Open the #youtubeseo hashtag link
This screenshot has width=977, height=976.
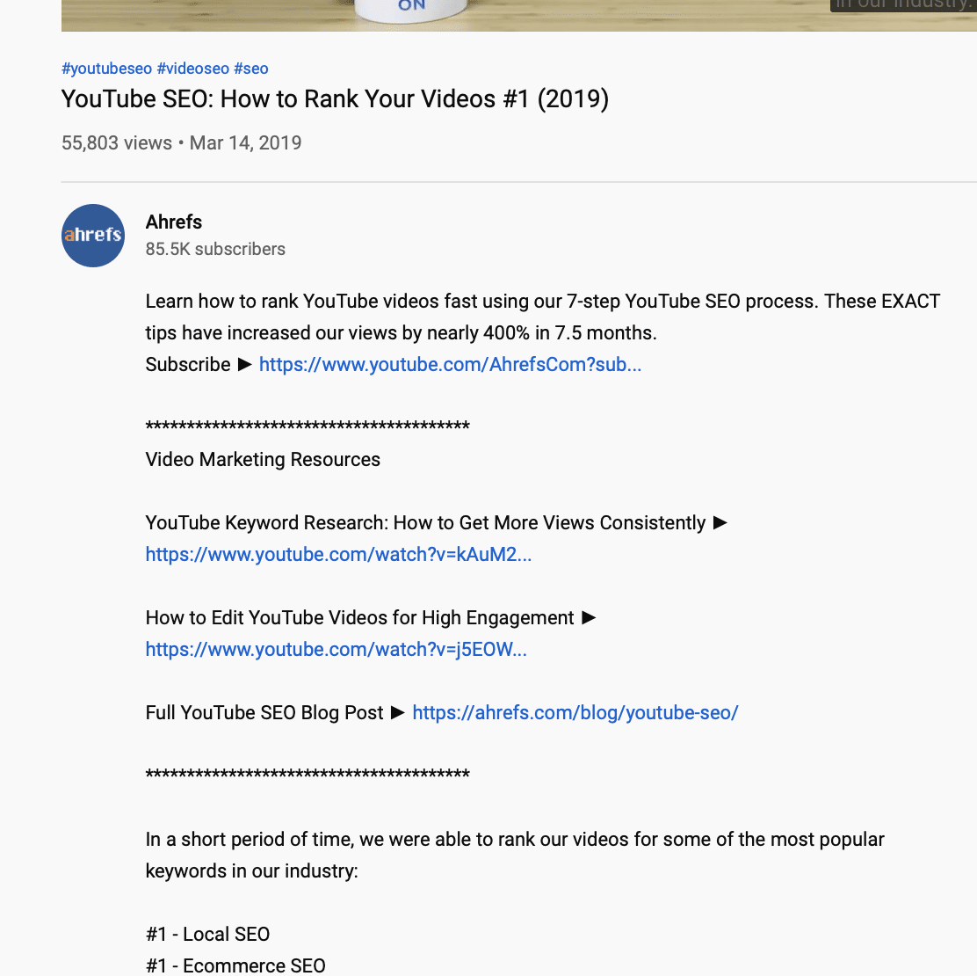106,69
